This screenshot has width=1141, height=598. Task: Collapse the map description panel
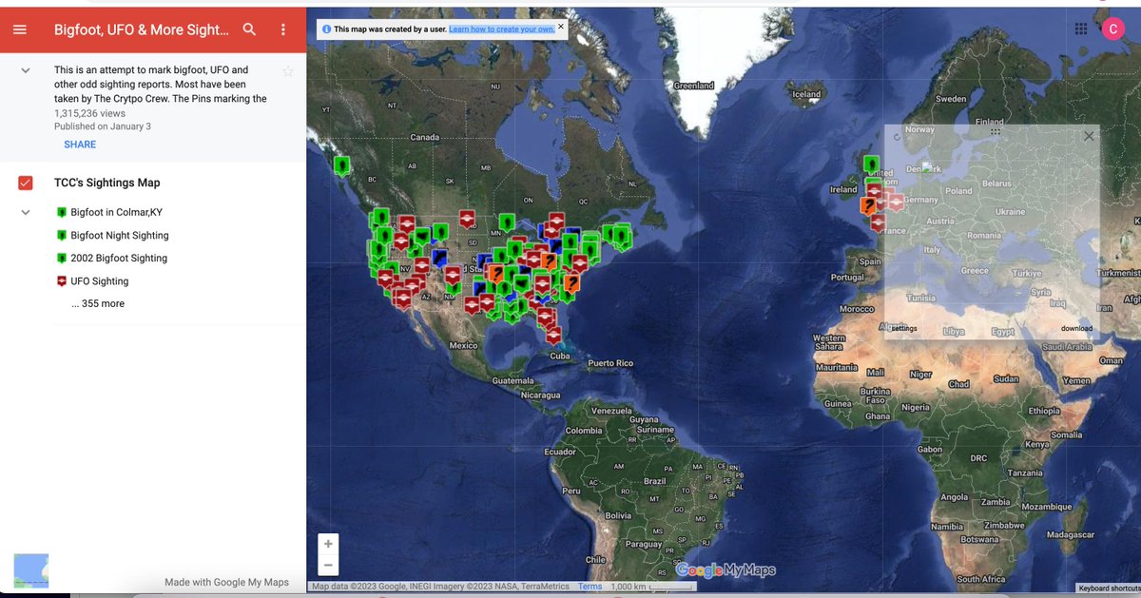[x=24, y=70]
